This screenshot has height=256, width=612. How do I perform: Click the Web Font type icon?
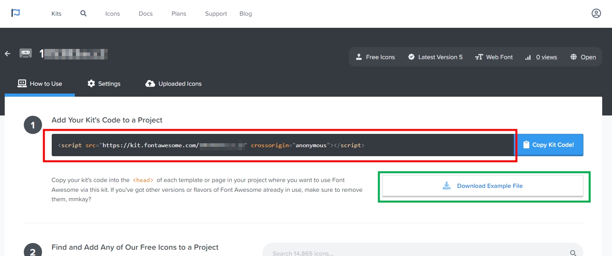(479, 57)
